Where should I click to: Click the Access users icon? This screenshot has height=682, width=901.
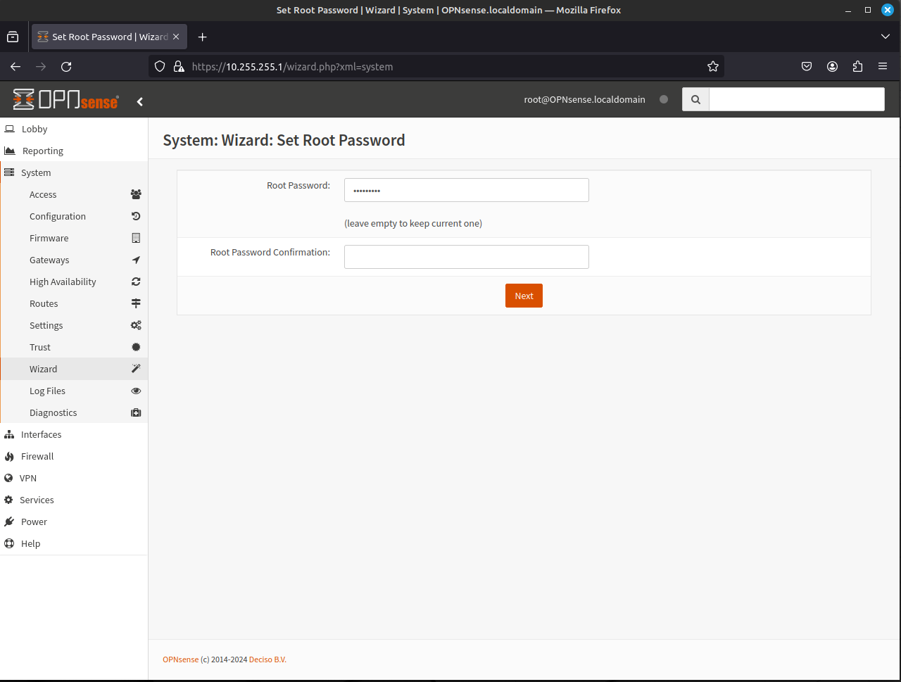pyautogui.click(x=136, y=194)
